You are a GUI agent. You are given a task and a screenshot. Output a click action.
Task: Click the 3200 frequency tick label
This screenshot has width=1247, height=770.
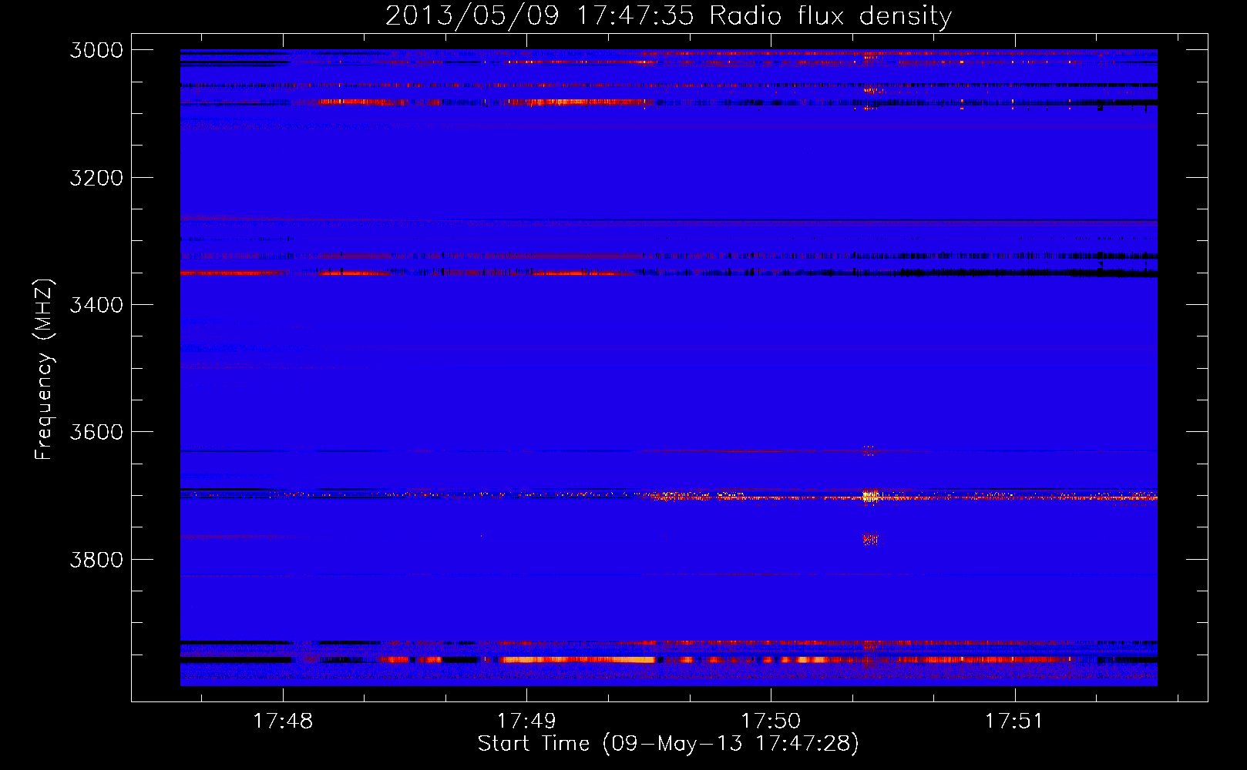pyautogui.click(x=96, y=178)
